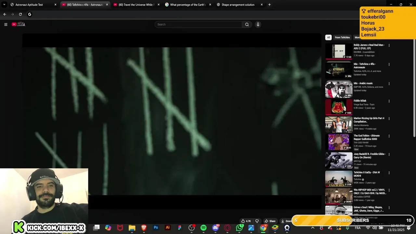
Task: Click the search magnifier button
Action: pyautogui.click(x=247, y=24)
